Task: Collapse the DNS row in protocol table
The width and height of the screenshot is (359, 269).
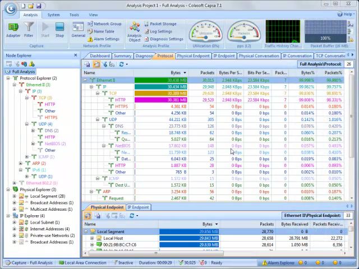Action: pyautogui.click(x=104, y=126)
